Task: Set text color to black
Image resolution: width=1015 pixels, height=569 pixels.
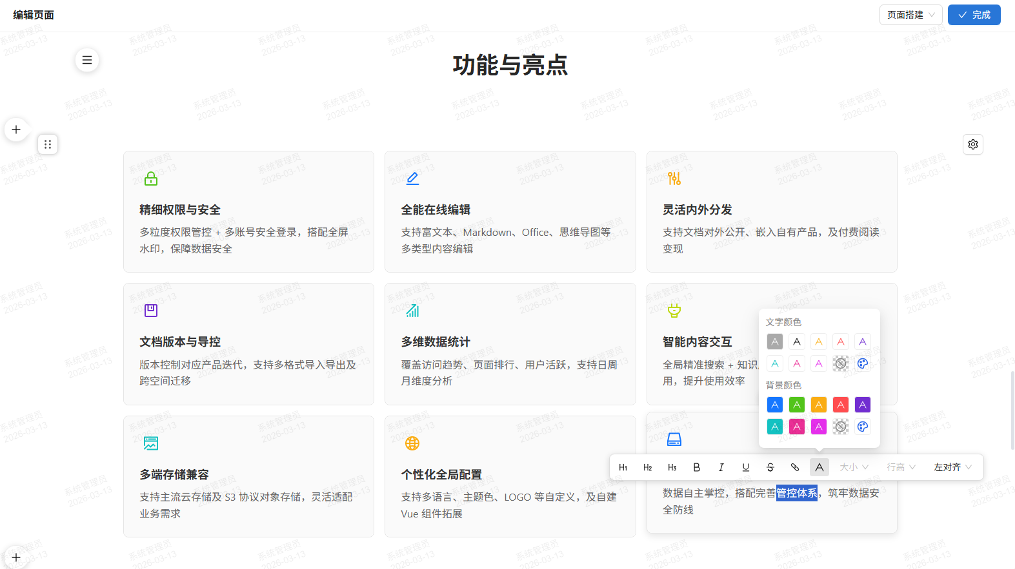Action: 797,342
